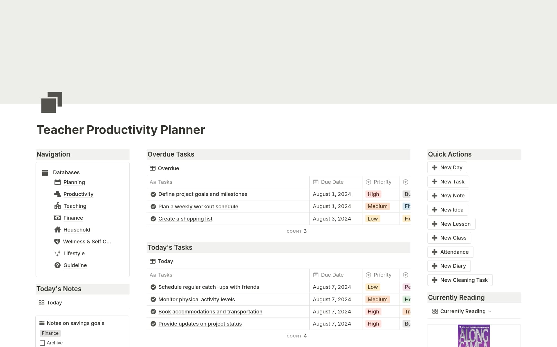Click the Finance tag on the savings note
The width and height of the screenshot is (557, 347).
(x=50, y=333)
